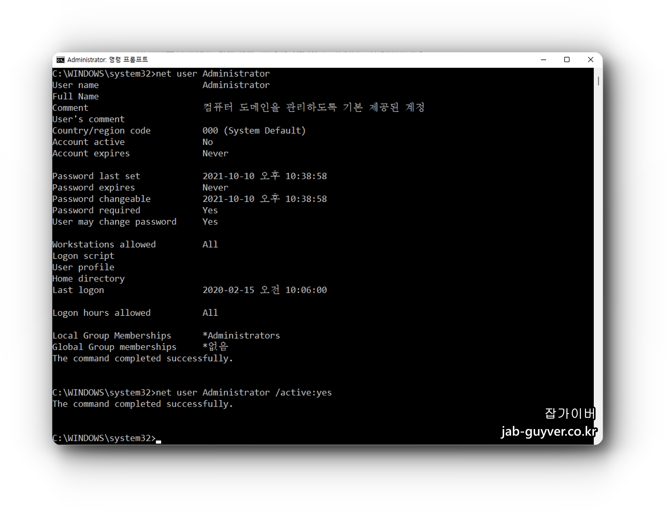Click the Command Prompt icon in title bar
Viewport: 669px width, 511px height.
tap(60, 60)
